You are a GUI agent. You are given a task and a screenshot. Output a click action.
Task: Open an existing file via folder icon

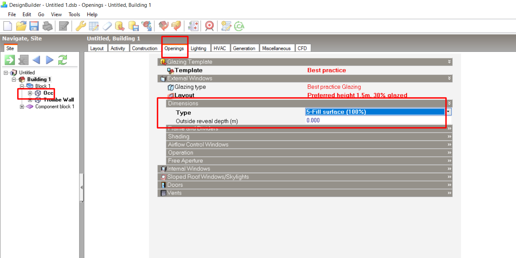pyautogui.click(x=21, y=26)
